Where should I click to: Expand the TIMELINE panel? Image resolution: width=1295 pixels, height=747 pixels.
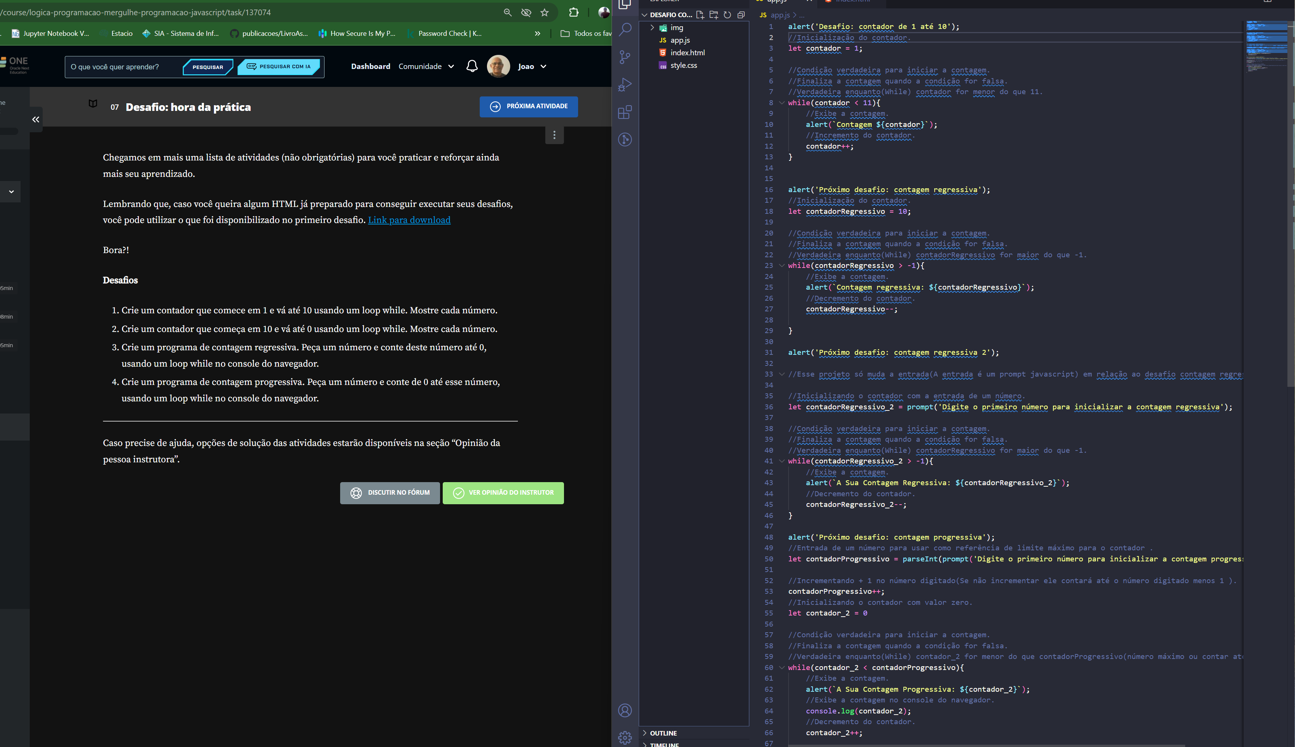click(x=664, y=744)
